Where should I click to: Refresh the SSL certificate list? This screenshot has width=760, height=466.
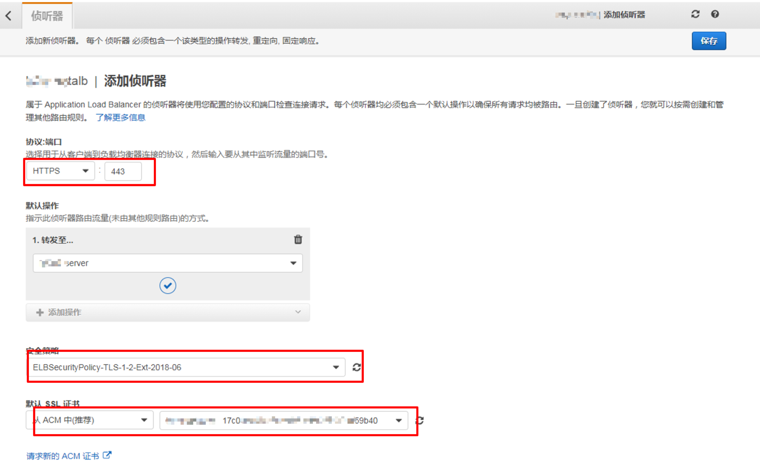[x=420, y=420]
